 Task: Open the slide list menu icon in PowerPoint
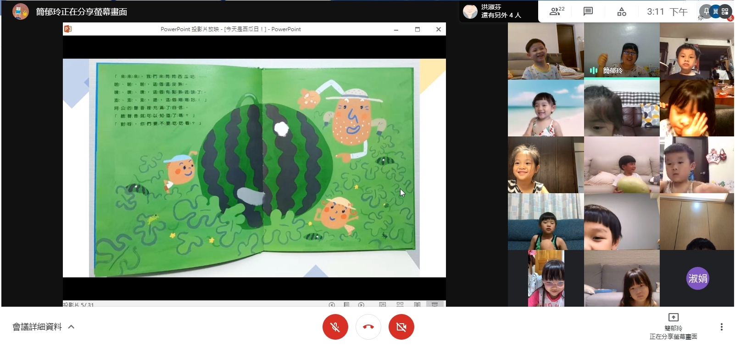coord(346,304)
